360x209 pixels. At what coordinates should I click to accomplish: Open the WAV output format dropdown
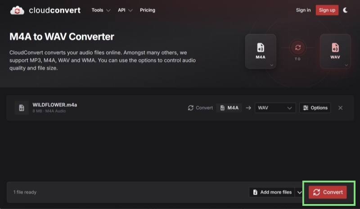275,108
